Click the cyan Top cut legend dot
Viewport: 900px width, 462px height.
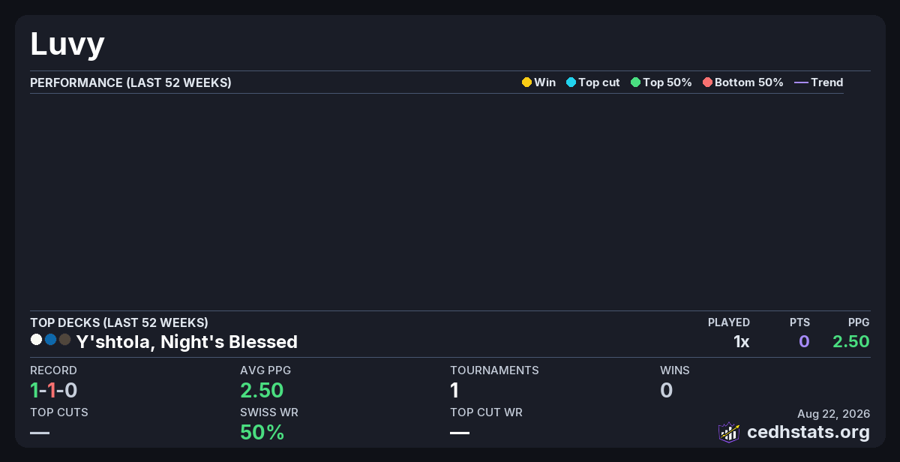tap(571, 82)
